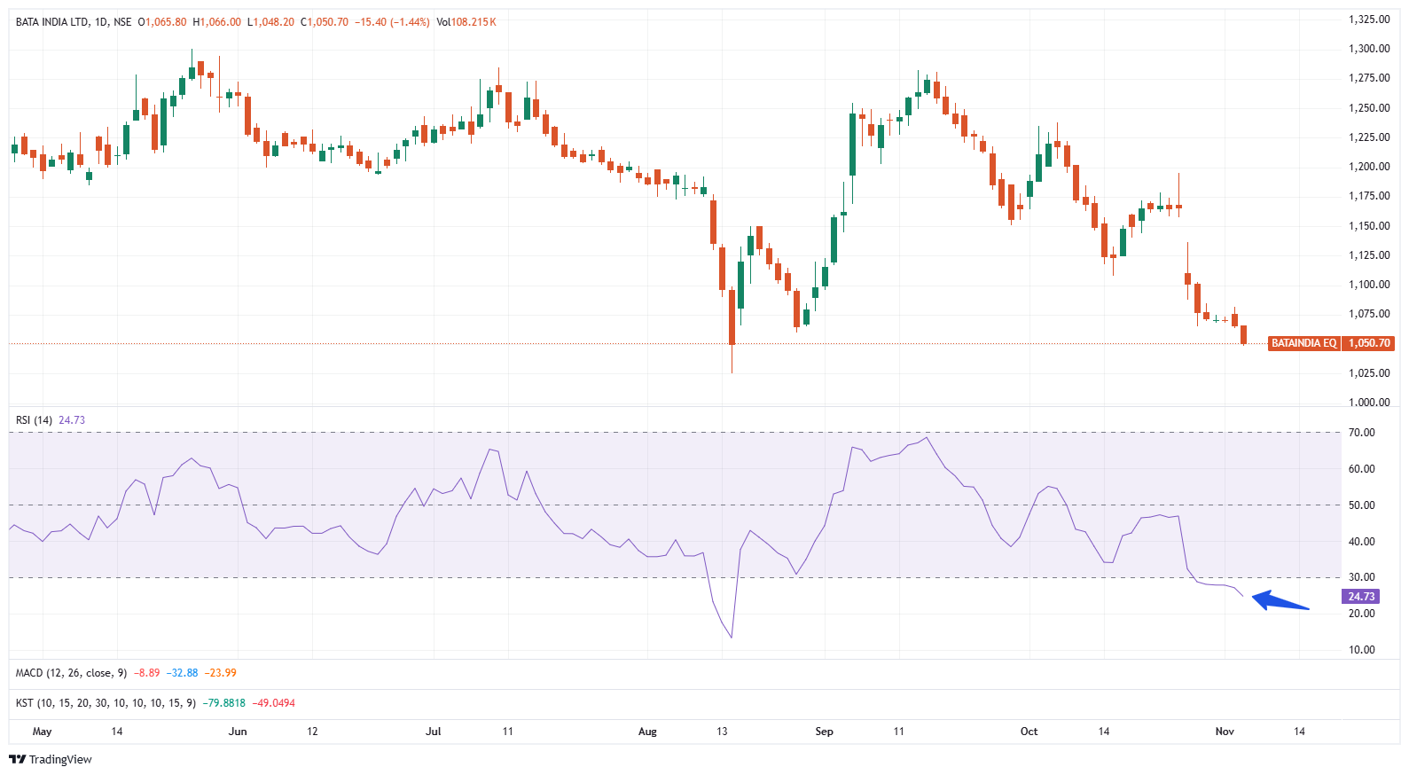
Task: Click the RSI value 24.73 in legend
Action: (x=72, y=420)
